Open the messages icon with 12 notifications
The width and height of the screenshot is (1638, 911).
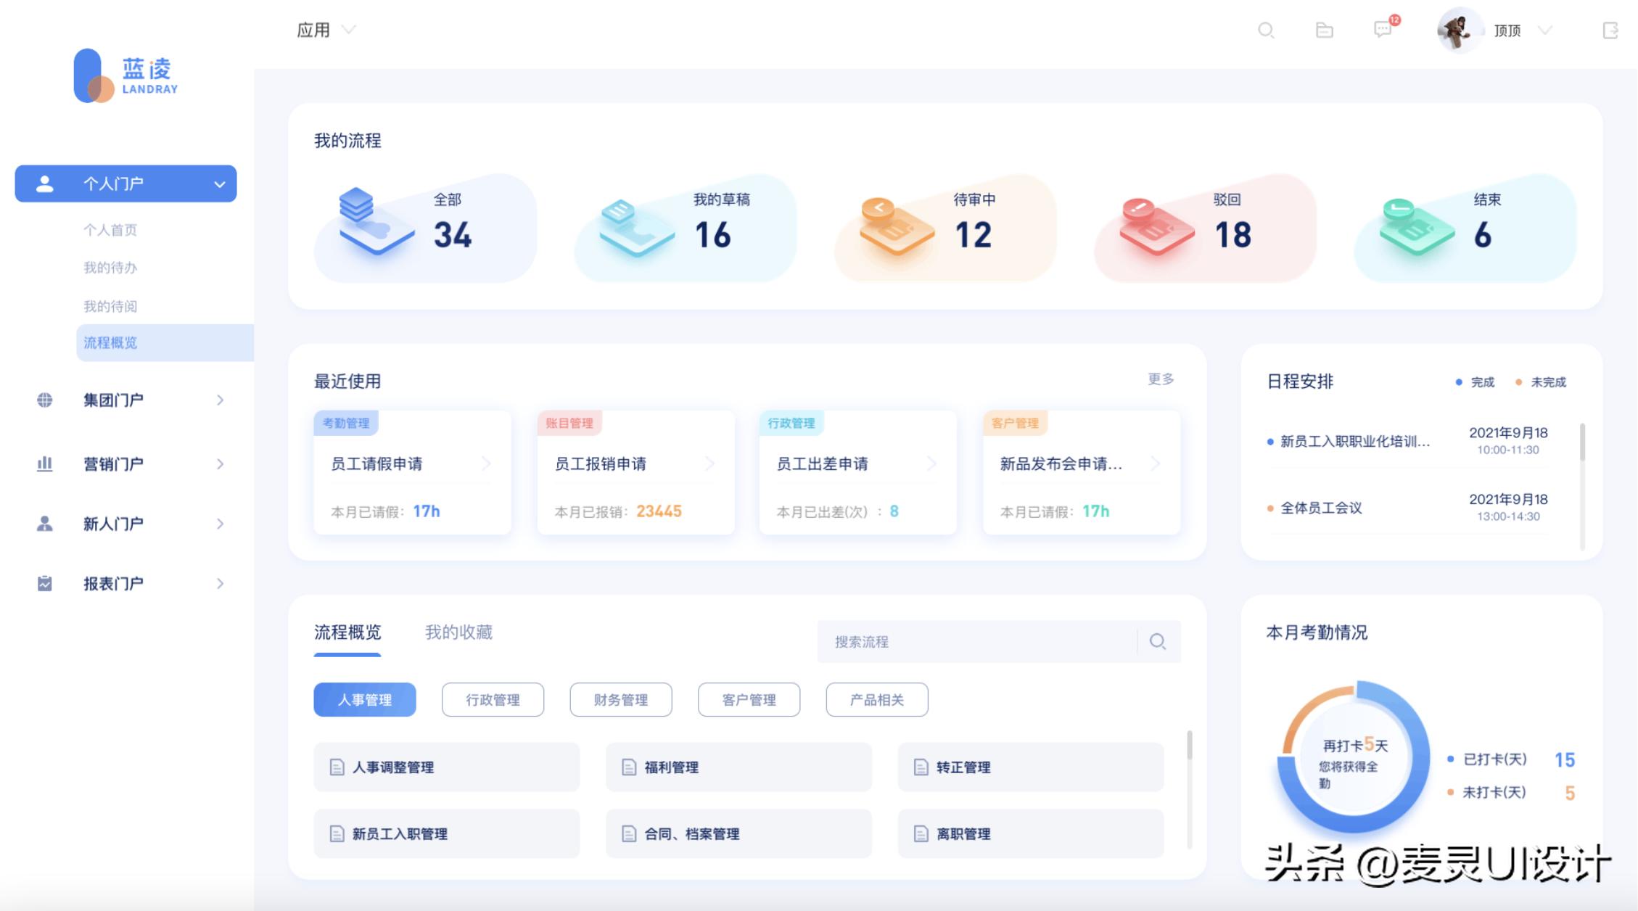(x=1383, y=30)
